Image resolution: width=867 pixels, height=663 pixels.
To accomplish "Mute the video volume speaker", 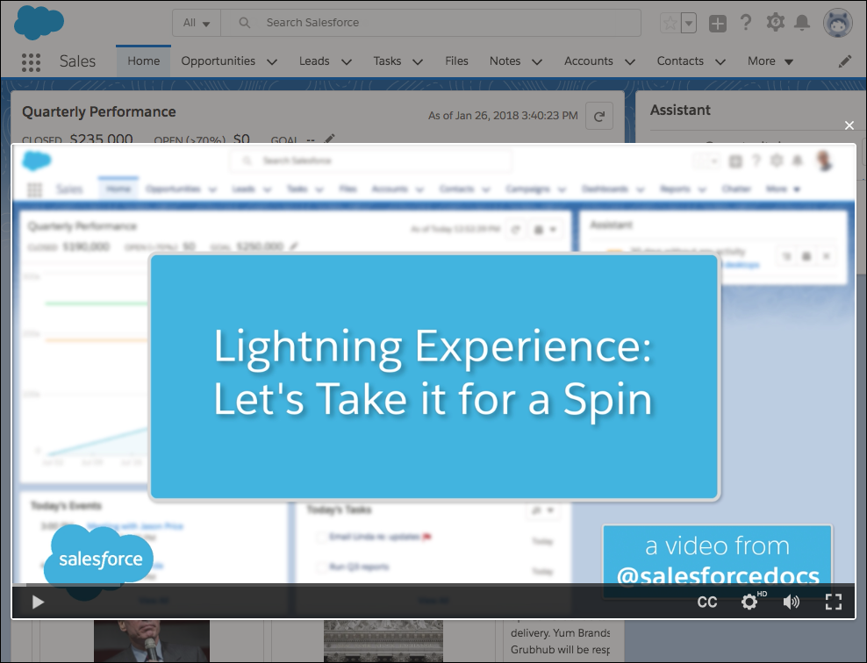I will point(792,602).
